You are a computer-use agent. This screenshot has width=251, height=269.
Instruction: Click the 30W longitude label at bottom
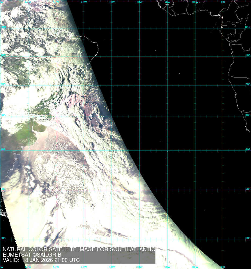click(112, 267)
